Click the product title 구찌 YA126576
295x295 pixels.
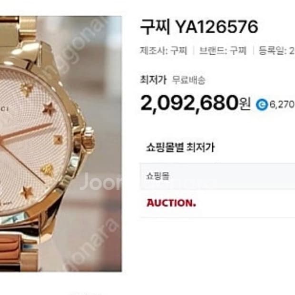tap(199, 27)
